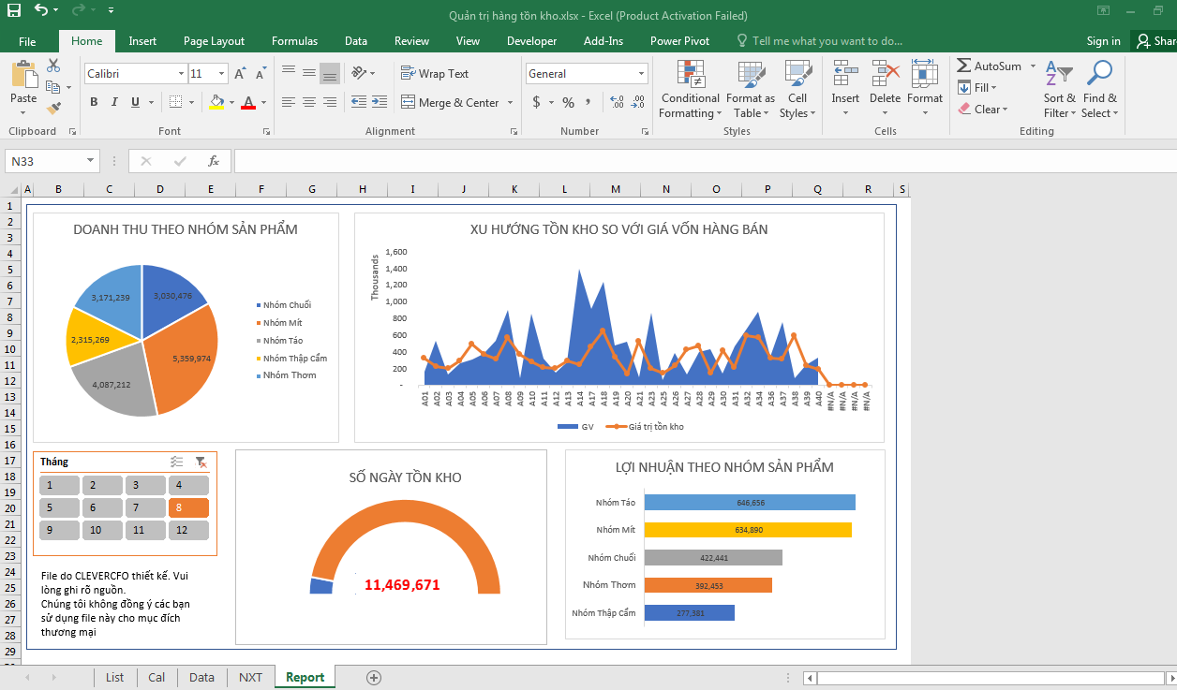This screenshot has height=690, width=1177.
Task: Enable Middle Align vertical alignment
Action: tap(309, 73)
